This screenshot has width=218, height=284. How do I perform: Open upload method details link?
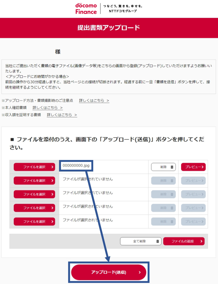[94, 100]
